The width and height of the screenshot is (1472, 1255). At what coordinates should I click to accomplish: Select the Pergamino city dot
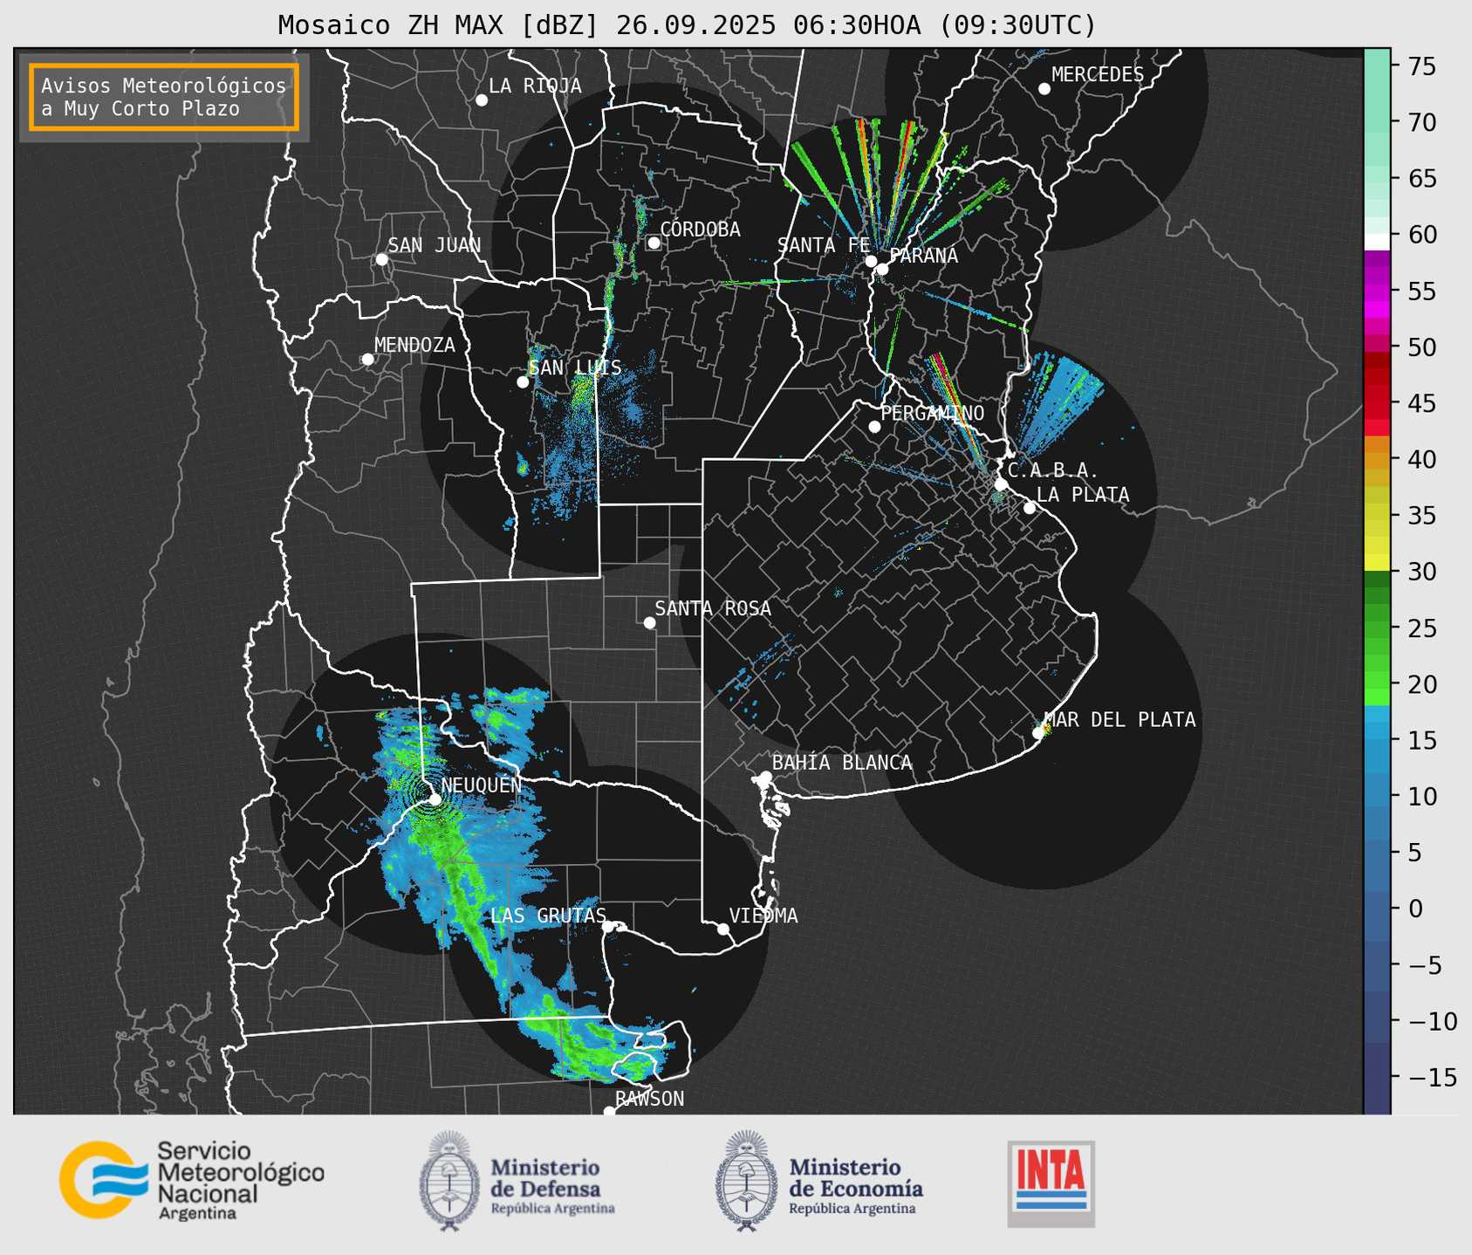pyautogui.click(x=874, y=427)
